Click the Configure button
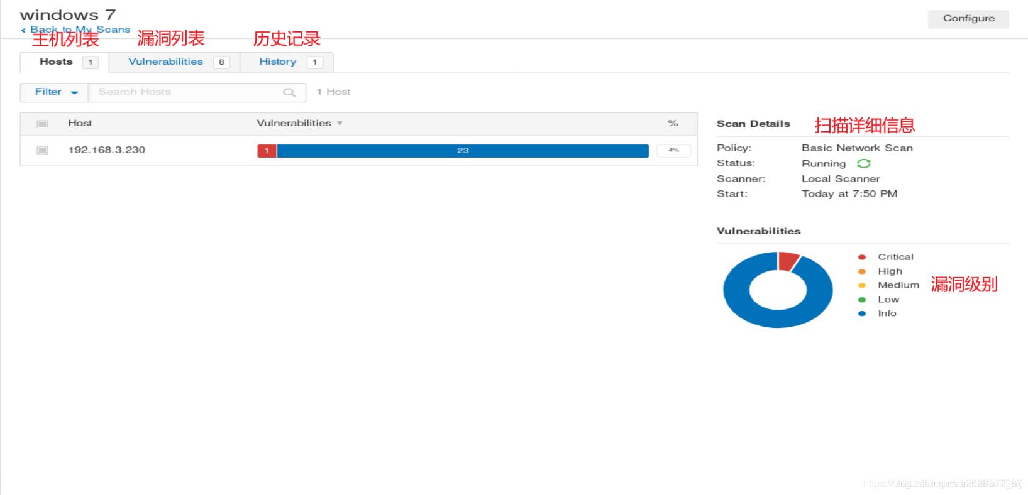 point(968,19)
